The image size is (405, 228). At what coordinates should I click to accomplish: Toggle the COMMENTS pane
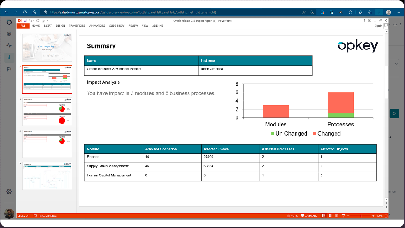(309, 216)
